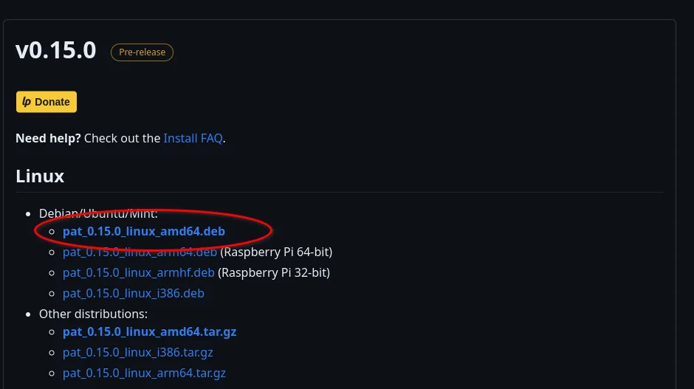The width and height of the screenshot is (694, 389).
Task: Click the v0.15.0 release title
Action: pos(55,50)
